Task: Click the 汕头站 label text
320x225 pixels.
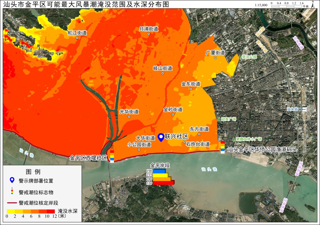Action: click(292, 109)
